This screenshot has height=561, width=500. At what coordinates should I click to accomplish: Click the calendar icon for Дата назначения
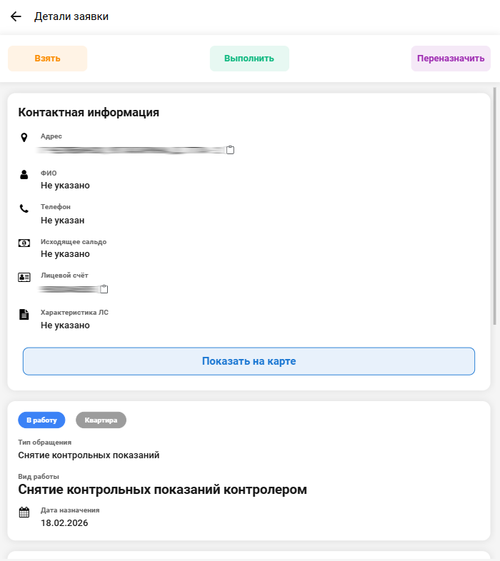(24, 512)
